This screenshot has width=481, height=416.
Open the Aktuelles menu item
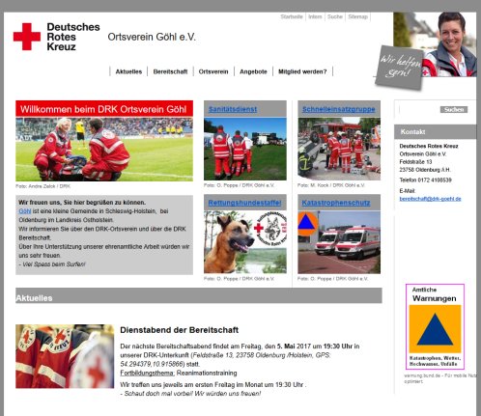(x=128, y=71)
